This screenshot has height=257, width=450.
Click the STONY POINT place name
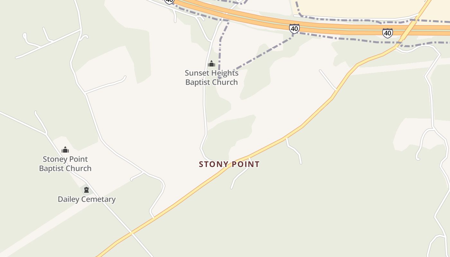click(x=229, y=164)
